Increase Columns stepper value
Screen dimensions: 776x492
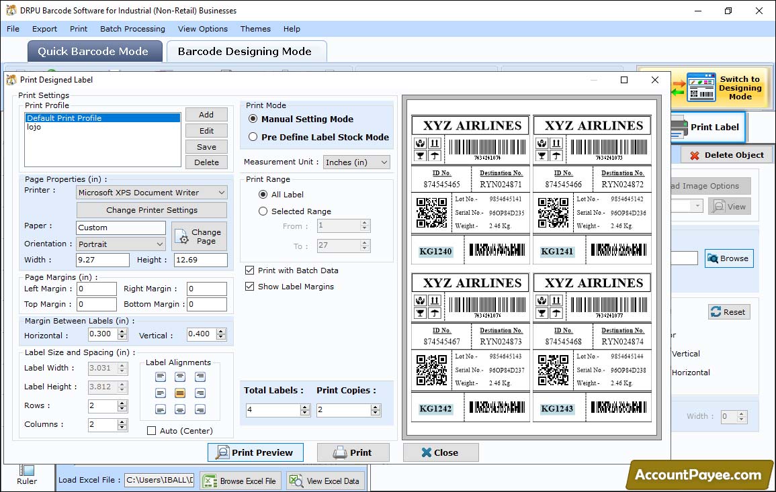tap(122, 422)
